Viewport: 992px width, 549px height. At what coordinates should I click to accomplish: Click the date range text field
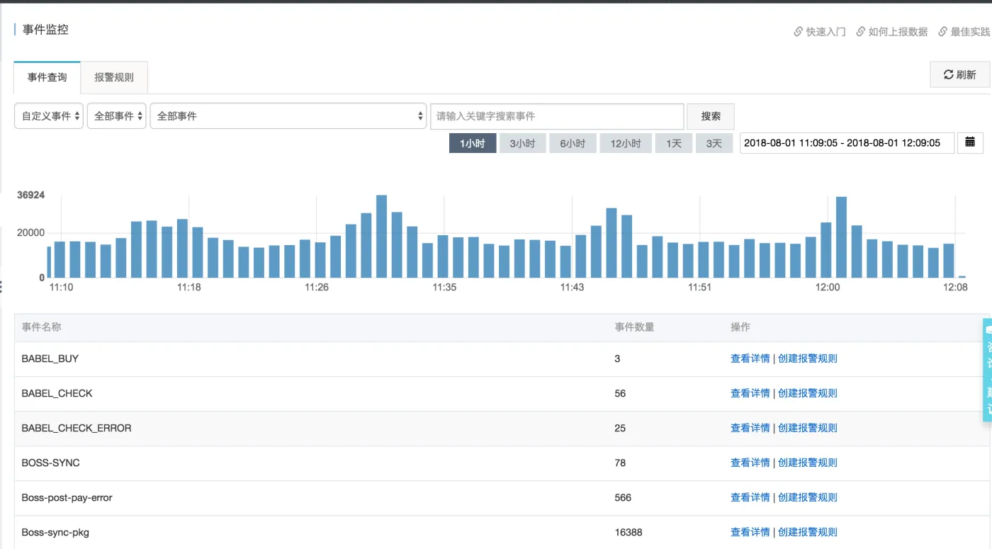tap(847, 142)
